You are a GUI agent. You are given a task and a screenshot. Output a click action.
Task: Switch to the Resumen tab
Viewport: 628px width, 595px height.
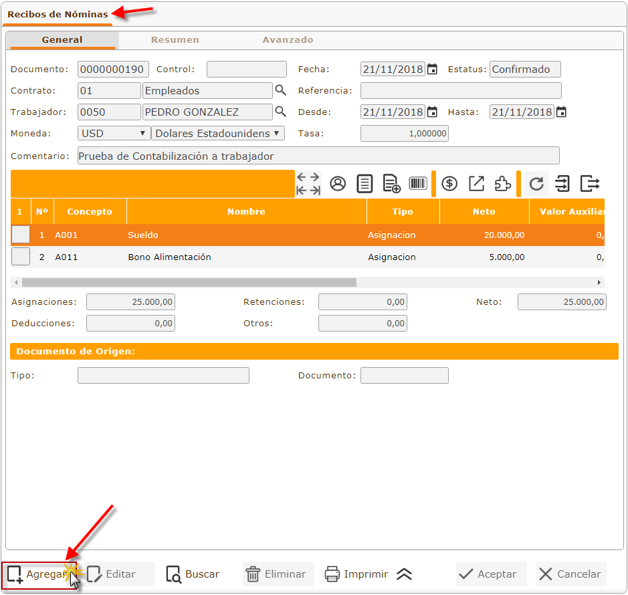click(175, 39)
